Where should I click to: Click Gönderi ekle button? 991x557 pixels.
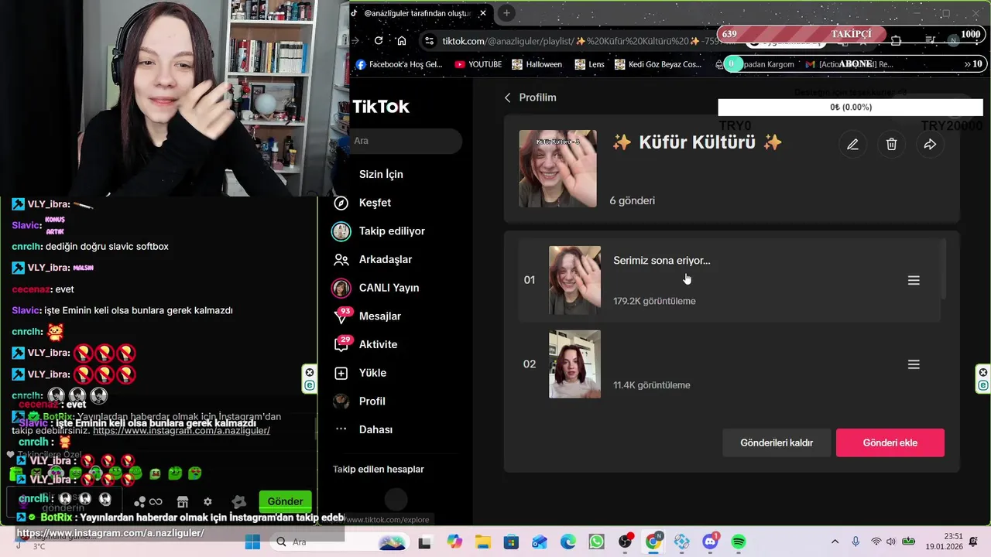click(x=890, y=443)
